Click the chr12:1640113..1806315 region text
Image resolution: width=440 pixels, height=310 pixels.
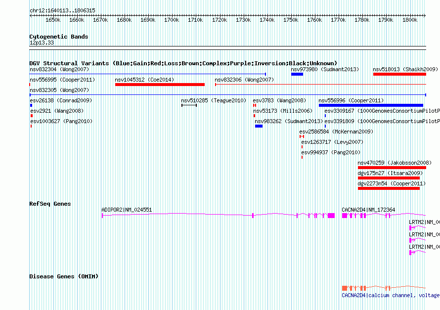tap(62, 10)
